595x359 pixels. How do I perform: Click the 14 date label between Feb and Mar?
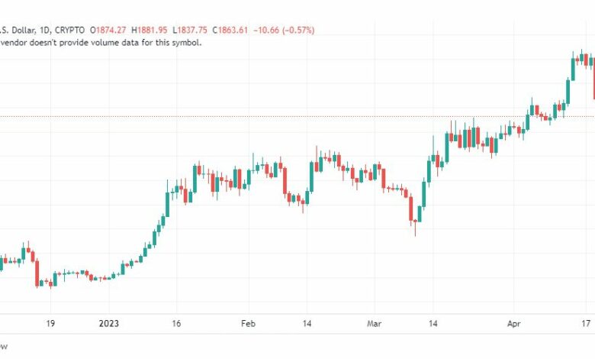[307, 324]
